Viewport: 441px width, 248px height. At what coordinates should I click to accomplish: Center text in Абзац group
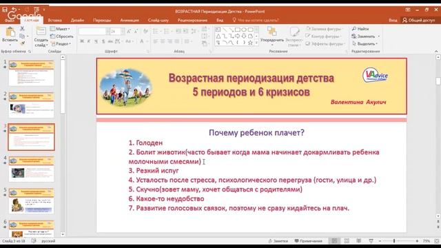[163, 41]
